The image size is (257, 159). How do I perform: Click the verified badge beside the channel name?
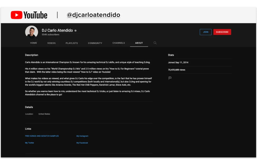click(75, 31)
